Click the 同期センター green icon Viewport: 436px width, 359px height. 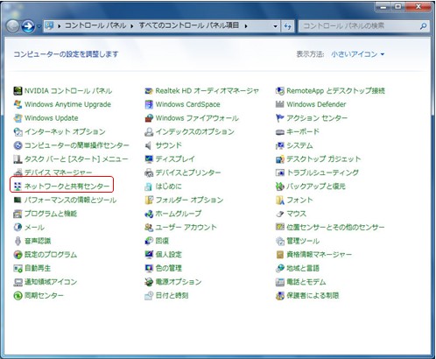(18, 296)
